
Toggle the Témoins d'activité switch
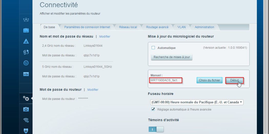[156, 129]
